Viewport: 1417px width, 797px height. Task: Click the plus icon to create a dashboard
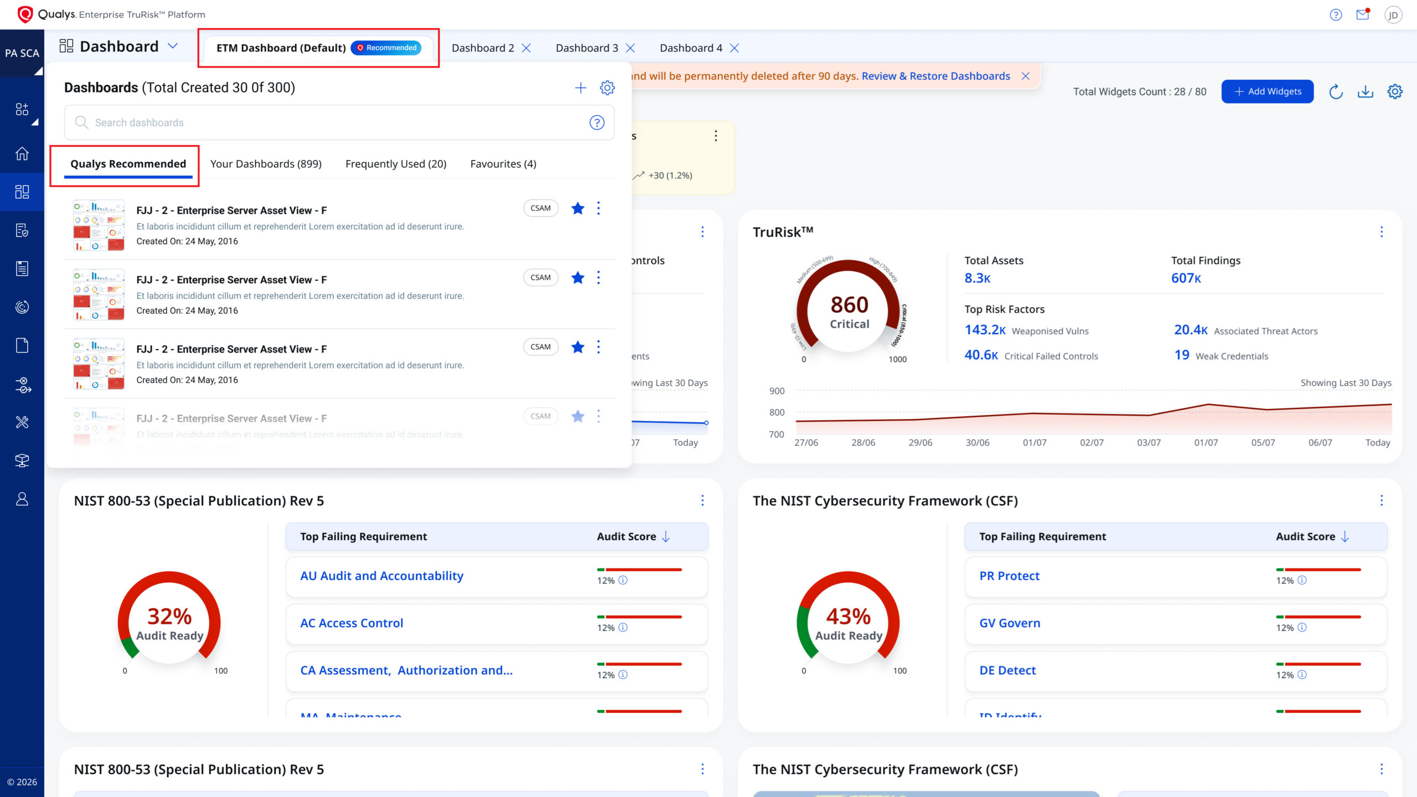(580, 87)
